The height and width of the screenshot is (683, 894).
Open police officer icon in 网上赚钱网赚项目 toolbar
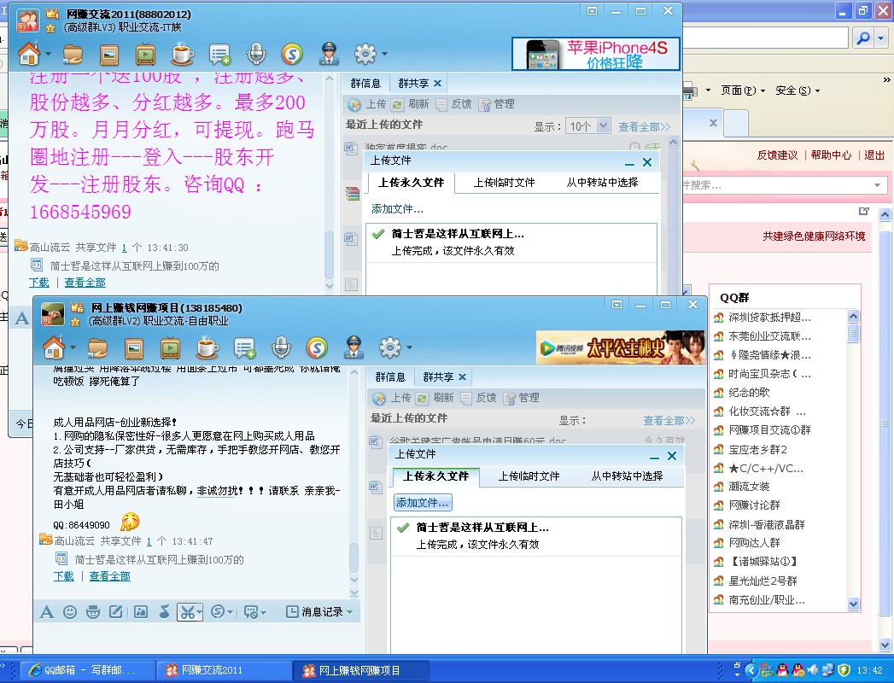[354, 347]
